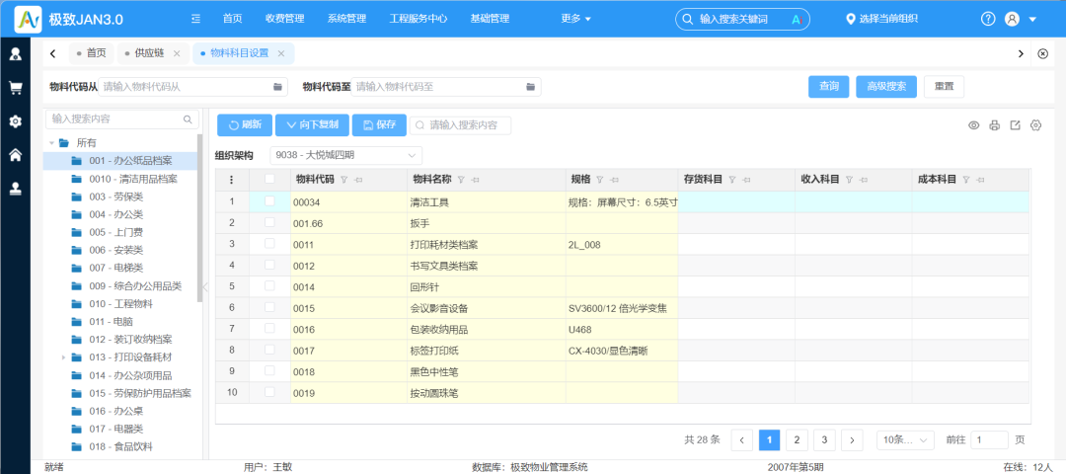Open the sidebar home icon
Image resolution: width=1066 pixels, height=474 pixels.
tap(15, 155)
